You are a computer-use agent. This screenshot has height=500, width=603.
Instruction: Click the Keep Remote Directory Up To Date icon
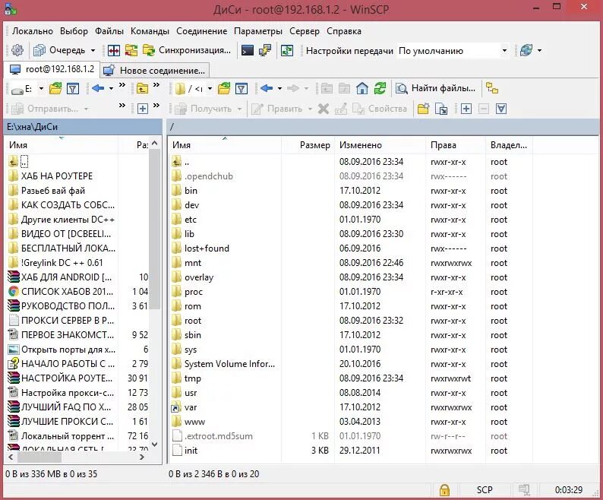pyautogui.click(x=287, y=50)
